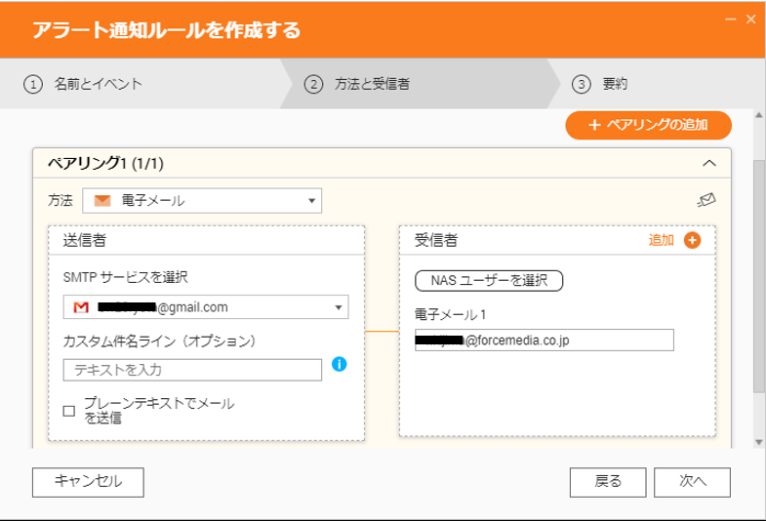Click the send test email envelope icon
Screen dimensions: 766x521
click(706, 201)
